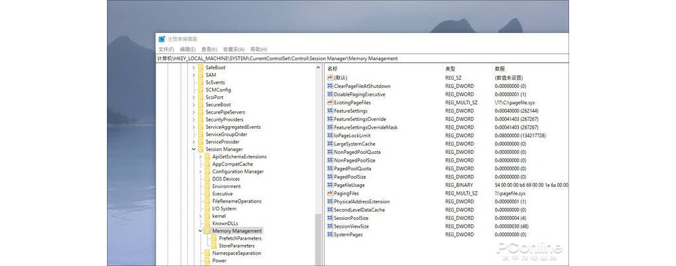Select the FeatureSettingsOverride DWORD icon

[x=330, y=119]
